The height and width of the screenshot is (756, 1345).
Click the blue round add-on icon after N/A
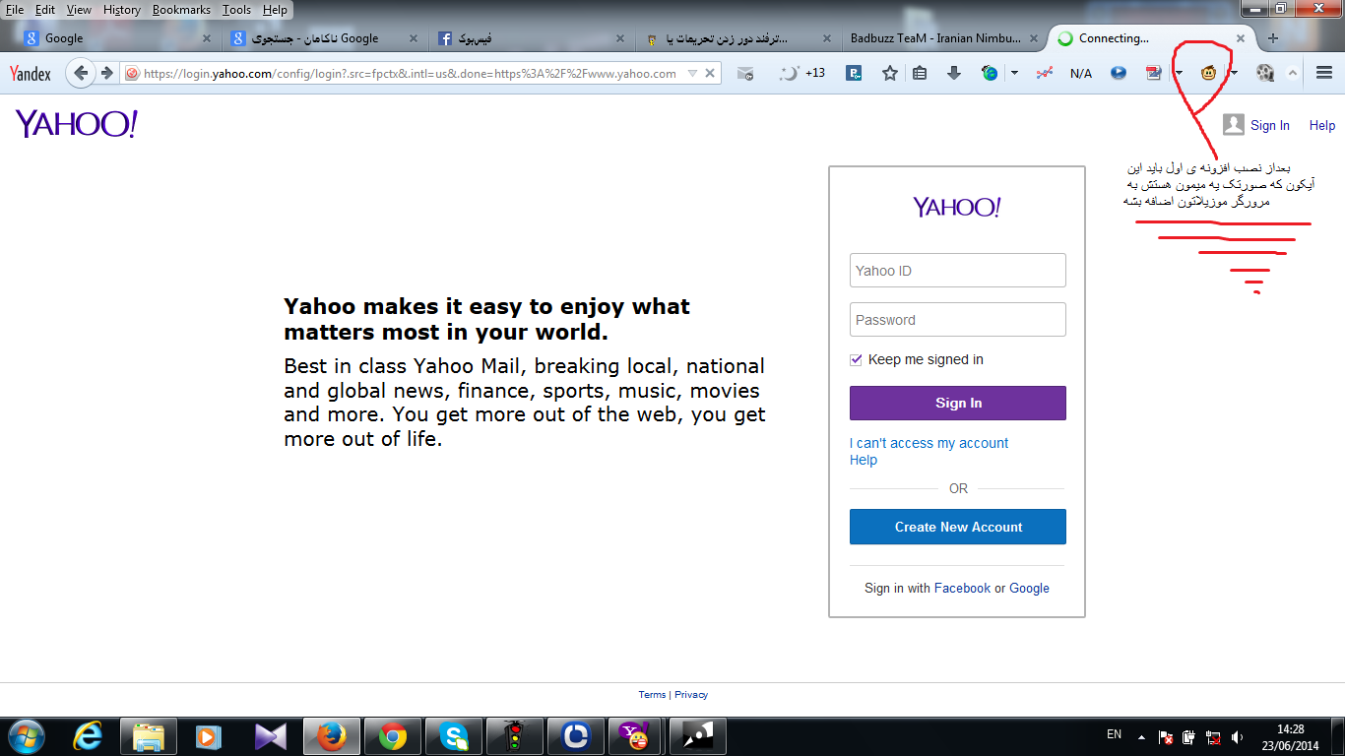pyautogui.click(x=1118, y=73)
